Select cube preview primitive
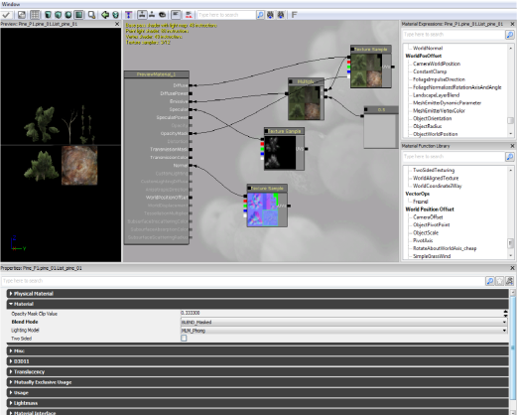 coord(59,15)
